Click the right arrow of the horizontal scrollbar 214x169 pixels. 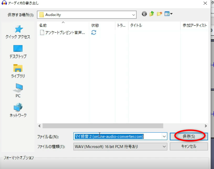(x=206, y=126)
